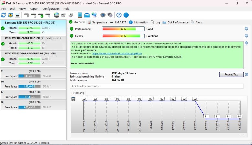Open the View menu
The image size is (252, 145).
(22, 9)
